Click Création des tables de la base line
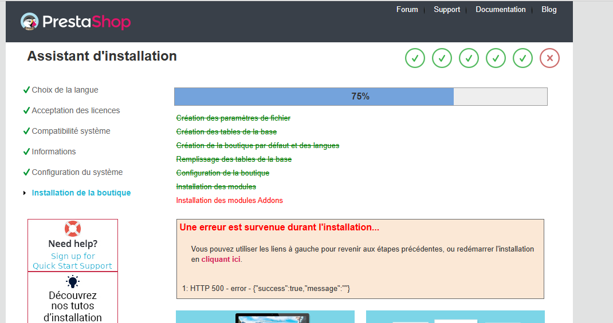Viewport: 613px width, 323px height. 226,132
